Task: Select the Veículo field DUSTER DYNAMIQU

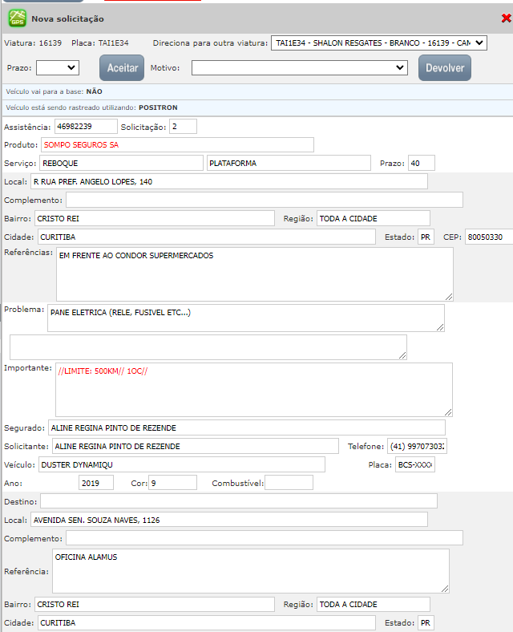Action: [181, 464]
